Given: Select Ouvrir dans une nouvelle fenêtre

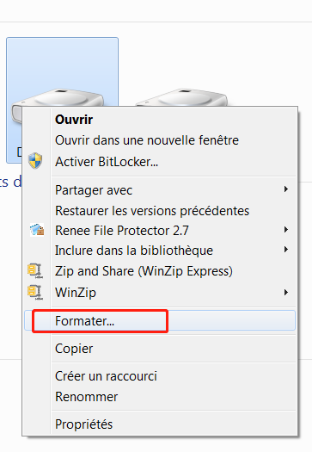Looking at the screenshot, I should [147, 140].
